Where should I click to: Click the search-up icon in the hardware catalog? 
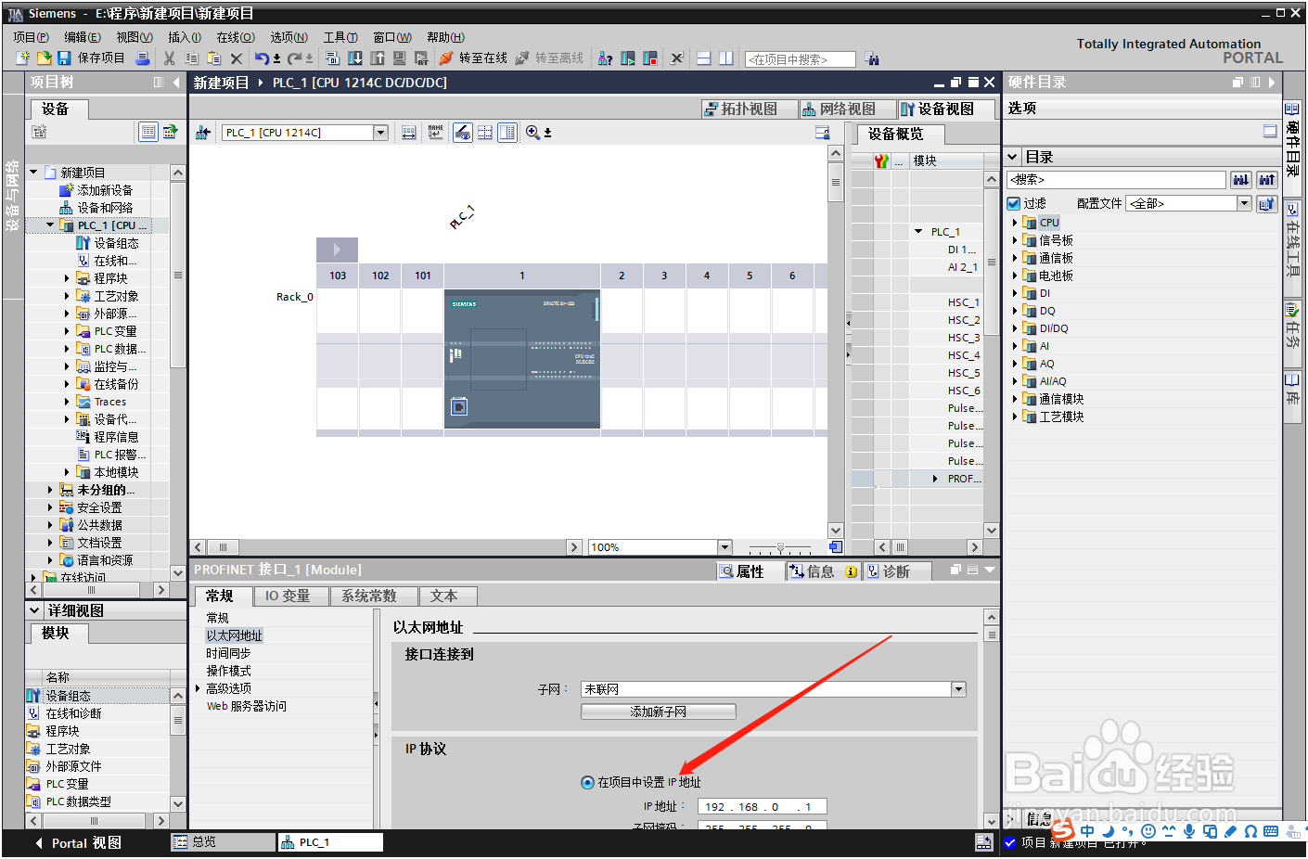[x=1267, y=180]
